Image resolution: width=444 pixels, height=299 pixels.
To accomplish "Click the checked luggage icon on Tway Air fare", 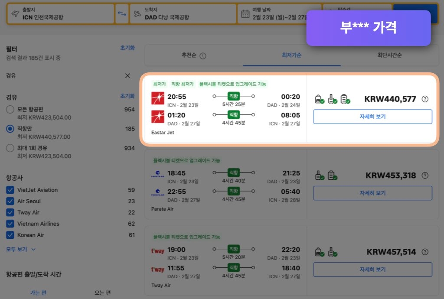I will point(331,252).
